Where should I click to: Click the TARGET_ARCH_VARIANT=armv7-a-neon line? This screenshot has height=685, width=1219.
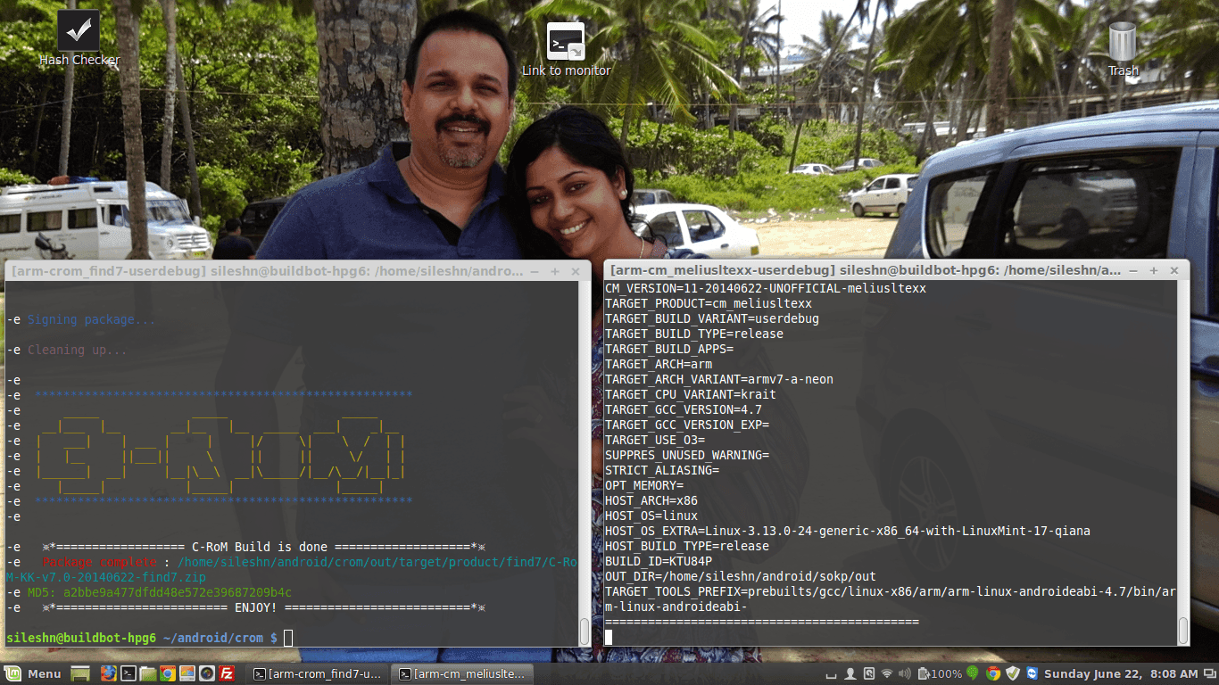(719, 379)
